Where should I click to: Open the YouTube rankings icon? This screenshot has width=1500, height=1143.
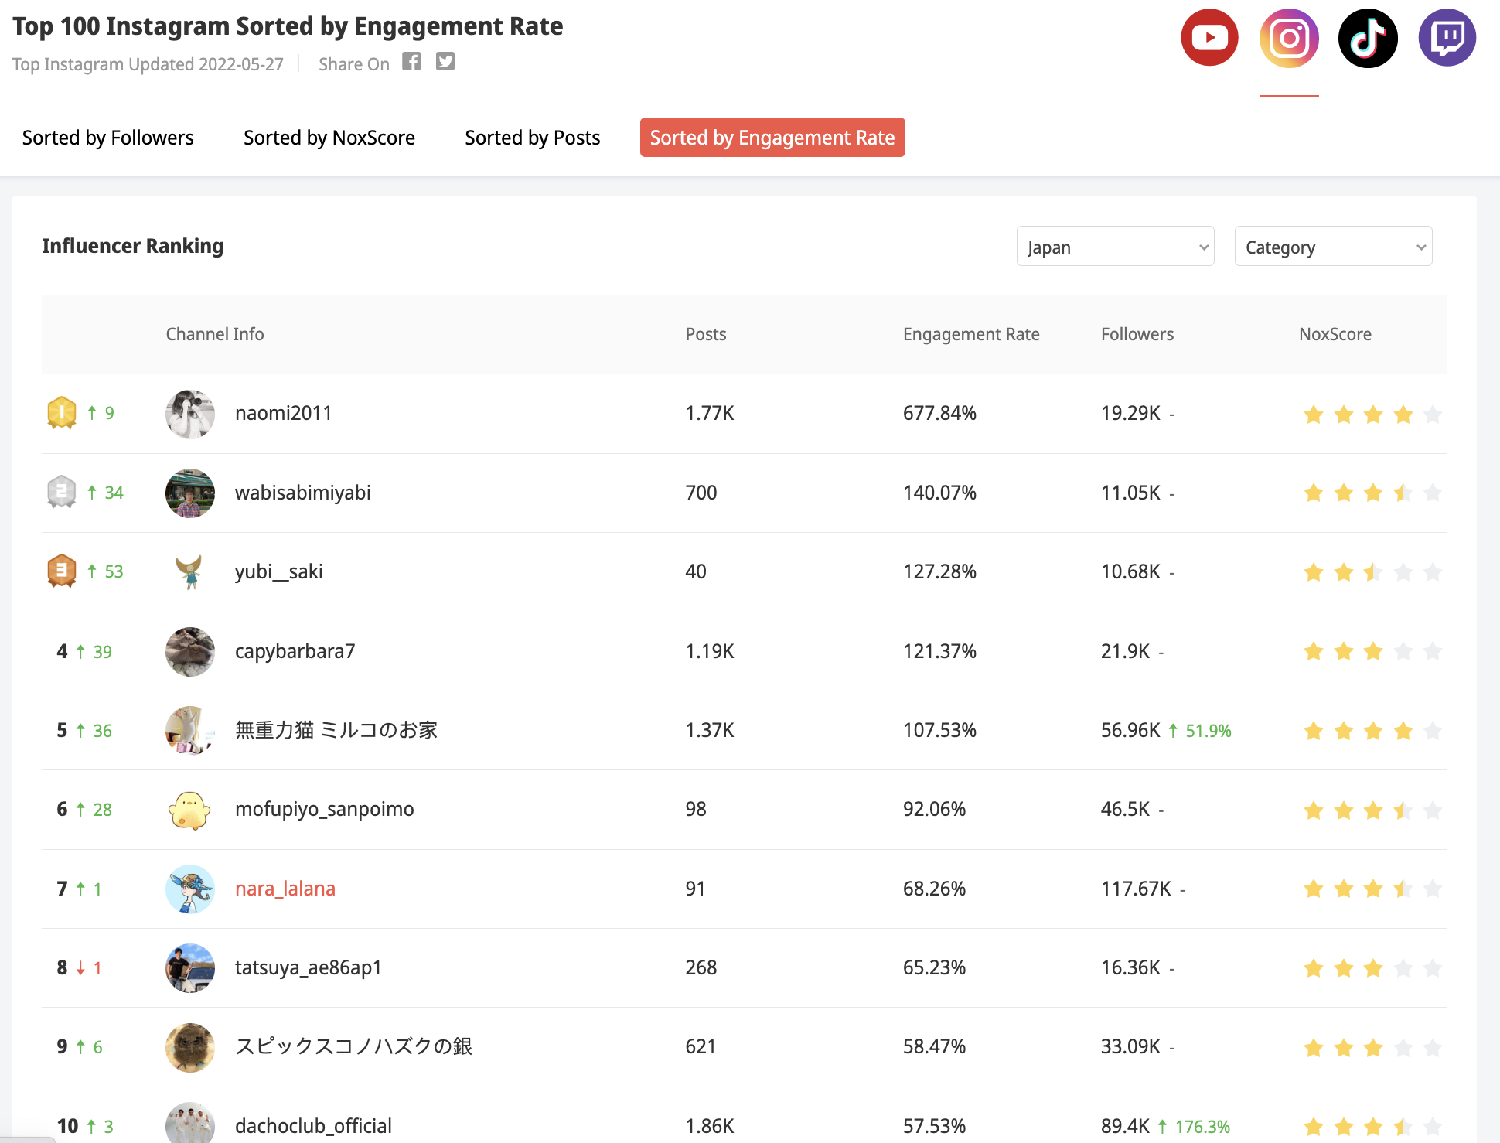pos(1209,38)
